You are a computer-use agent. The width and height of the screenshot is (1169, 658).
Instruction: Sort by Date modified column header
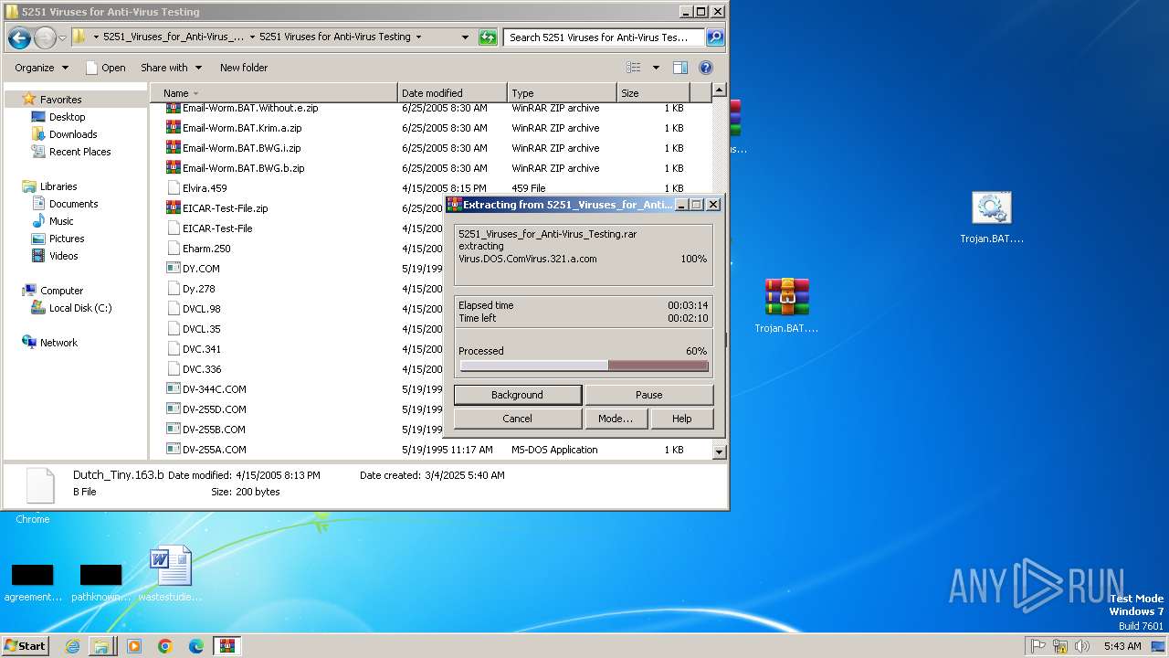452,93
